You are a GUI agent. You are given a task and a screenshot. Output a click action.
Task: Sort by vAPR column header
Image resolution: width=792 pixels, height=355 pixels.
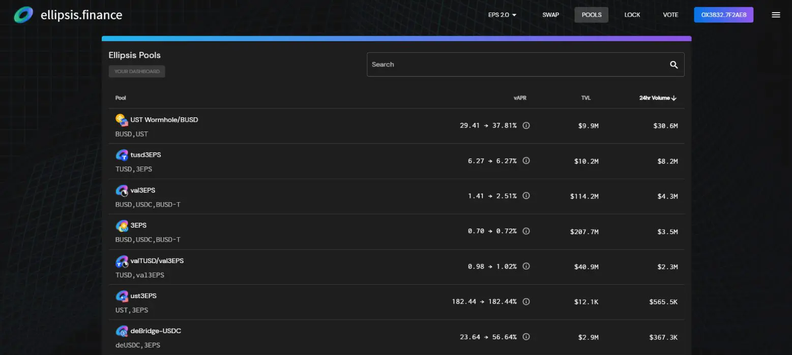click(520, 98)
